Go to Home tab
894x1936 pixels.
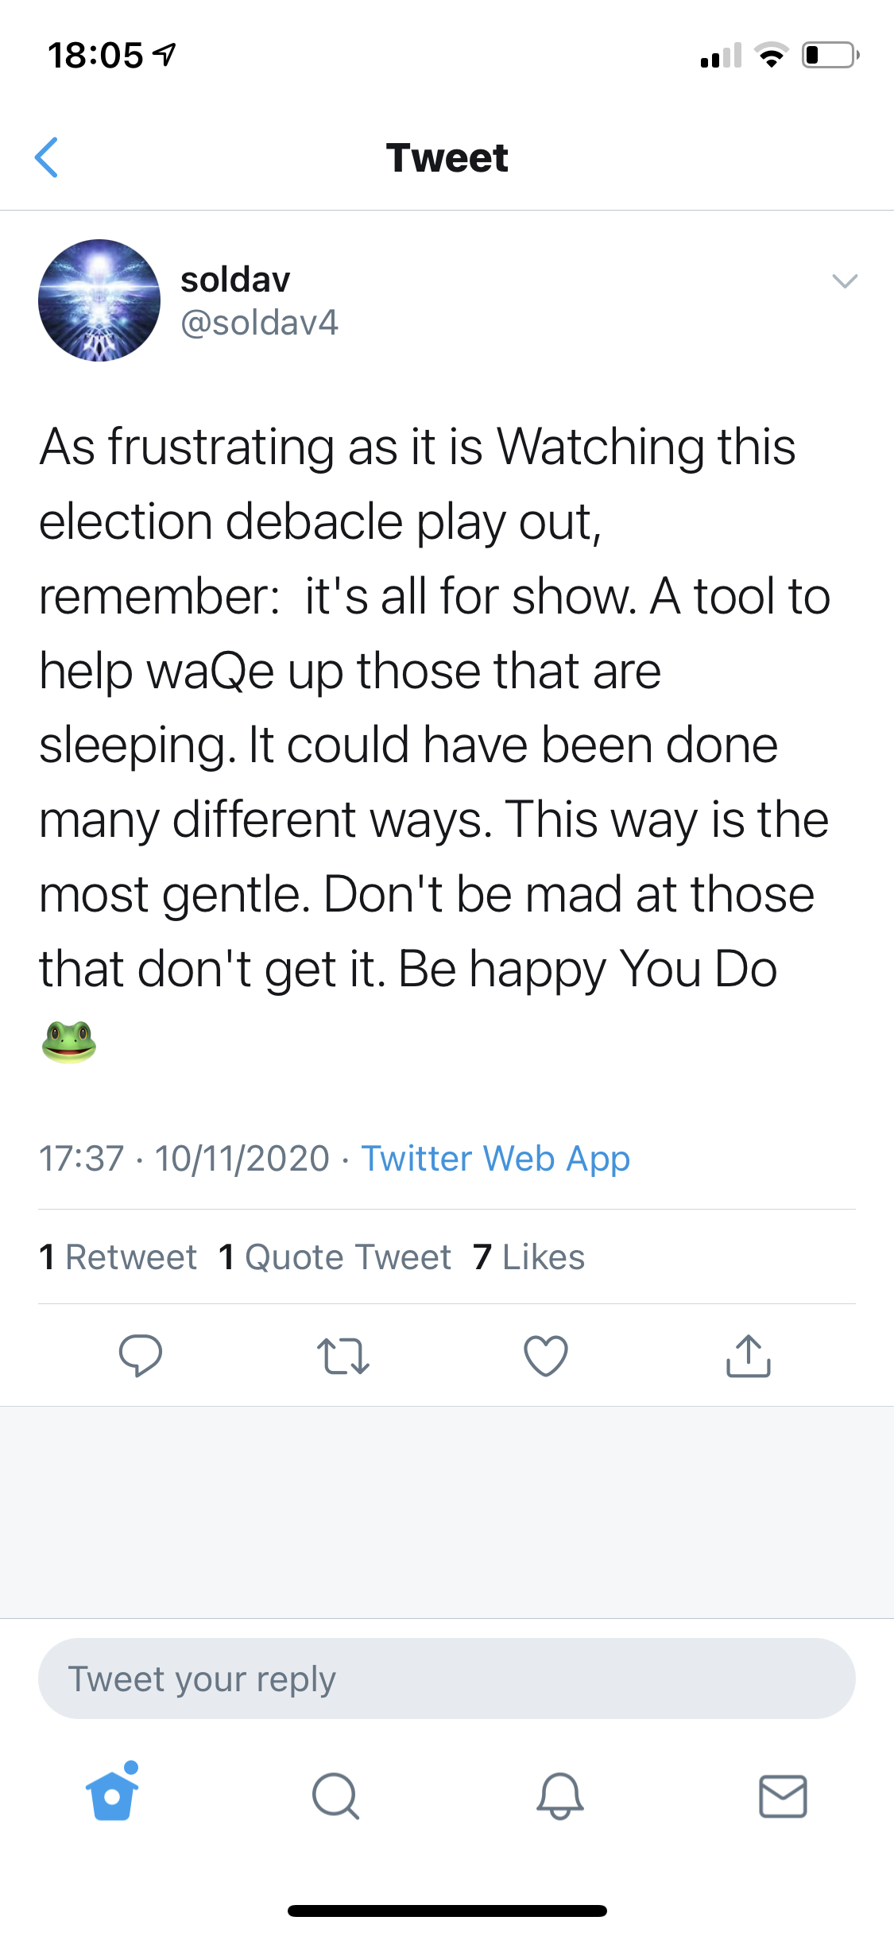click(x=112, y=1795)
